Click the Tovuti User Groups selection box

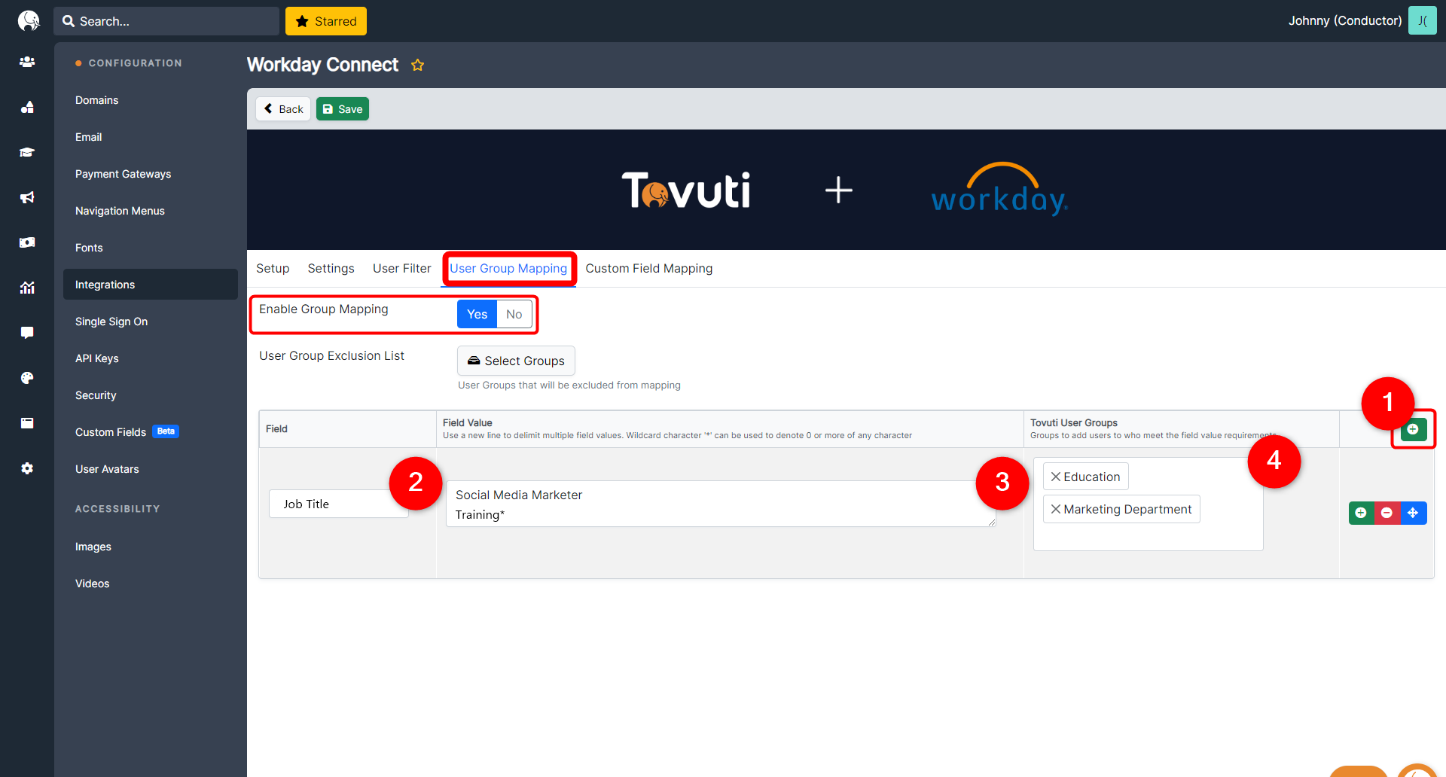pyautogui.click(x=1148, y=504)
